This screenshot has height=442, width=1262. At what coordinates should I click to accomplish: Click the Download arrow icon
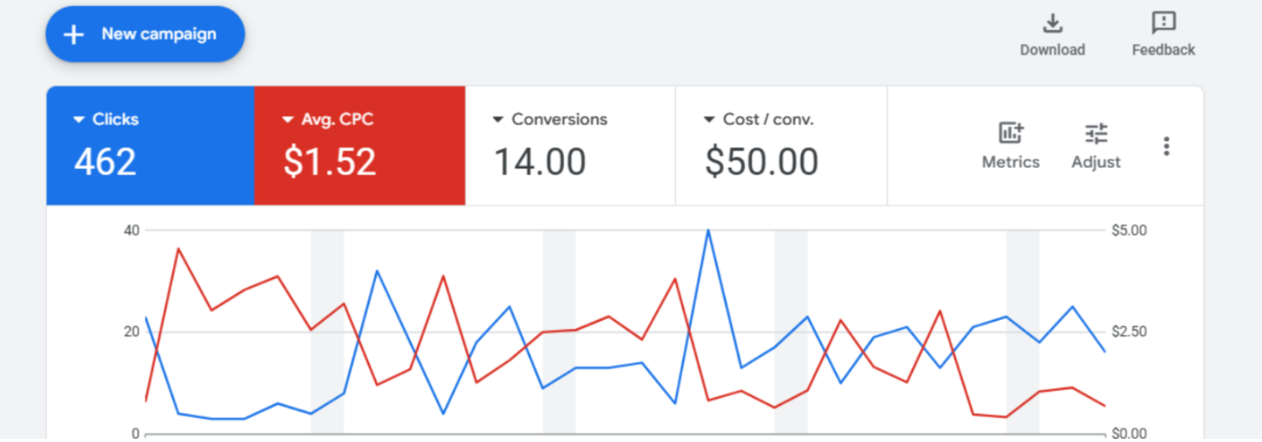click(x=1052, y=23)
